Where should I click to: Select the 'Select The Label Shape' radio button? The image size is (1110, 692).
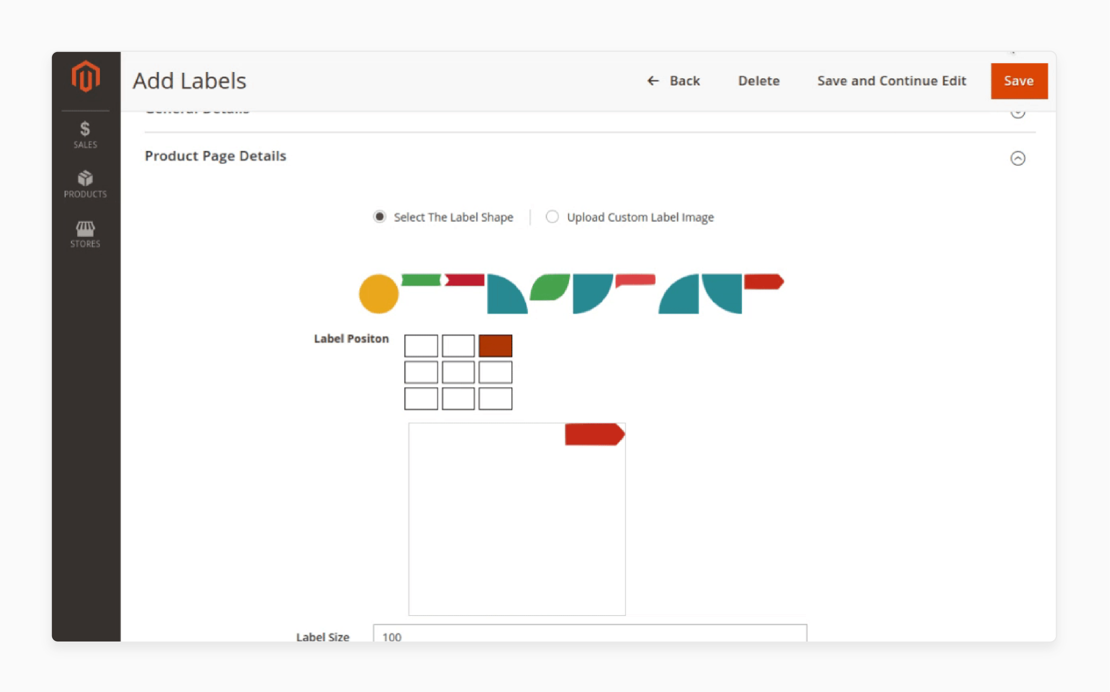pyautogui.click(x=380, y=217)
